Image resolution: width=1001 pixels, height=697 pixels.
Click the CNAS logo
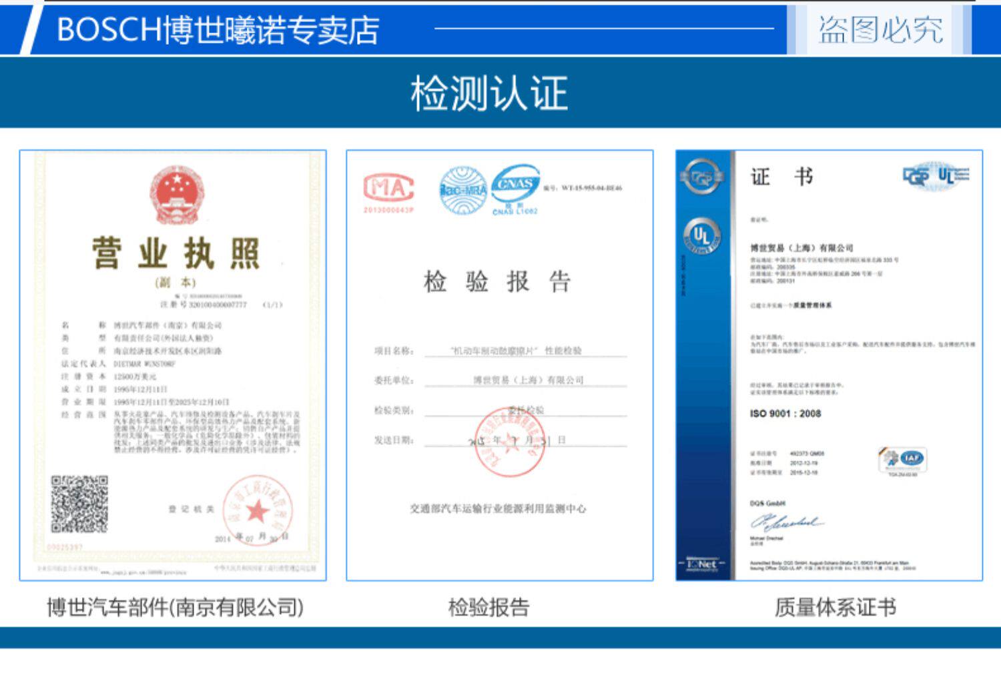515,183
